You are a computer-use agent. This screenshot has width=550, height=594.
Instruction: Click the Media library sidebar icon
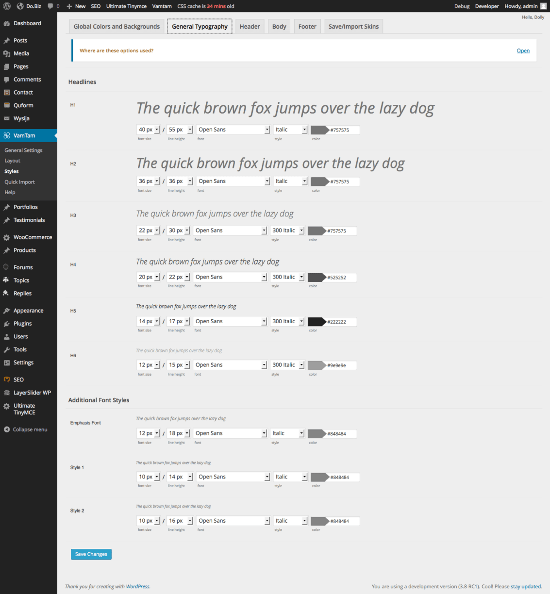(7, 54)
